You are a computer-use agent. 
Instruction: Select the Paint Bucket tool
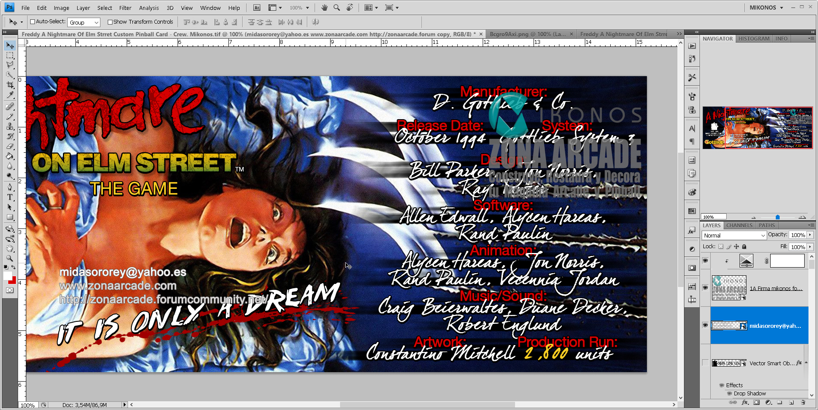10,156
